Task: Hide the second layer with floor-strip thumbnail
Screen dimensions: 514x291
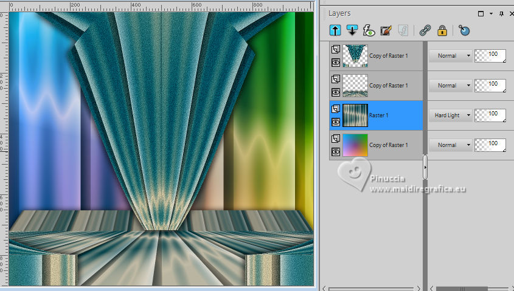Action: coord(335,92)
